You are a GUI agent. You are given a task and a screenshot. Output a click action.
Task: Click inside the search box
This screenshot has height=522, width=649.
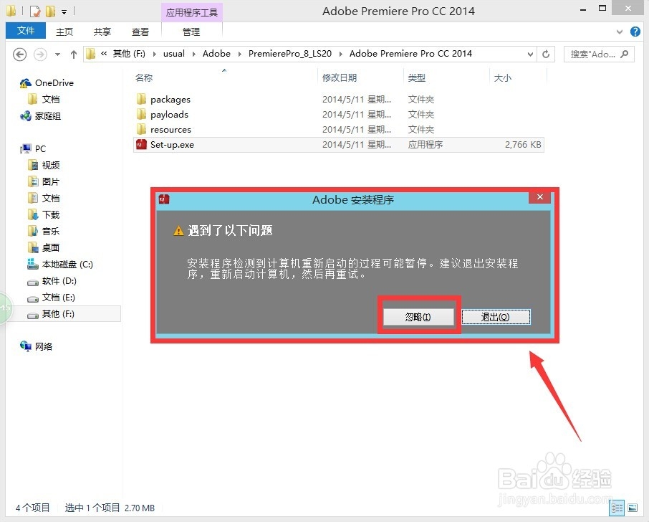click(598, 54)
